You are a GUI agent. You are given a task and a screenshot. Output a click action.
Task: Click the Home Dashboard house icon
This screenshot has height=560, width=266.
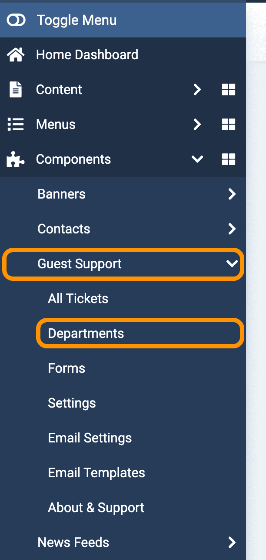(x=16, y=55)
